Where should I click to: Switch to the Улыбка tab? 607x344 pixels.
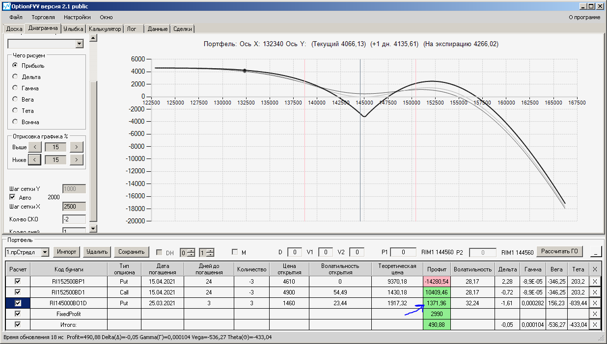[x=74, y=29]
